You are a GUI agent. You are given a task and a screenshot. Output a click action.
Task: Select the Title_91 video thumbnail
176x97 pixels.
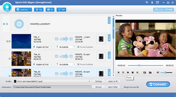[x=21, y=58]
